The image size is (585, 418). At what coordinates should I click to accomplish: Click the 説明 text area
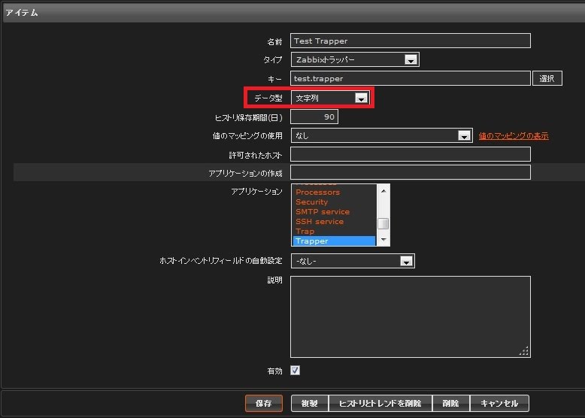[411, 317]
